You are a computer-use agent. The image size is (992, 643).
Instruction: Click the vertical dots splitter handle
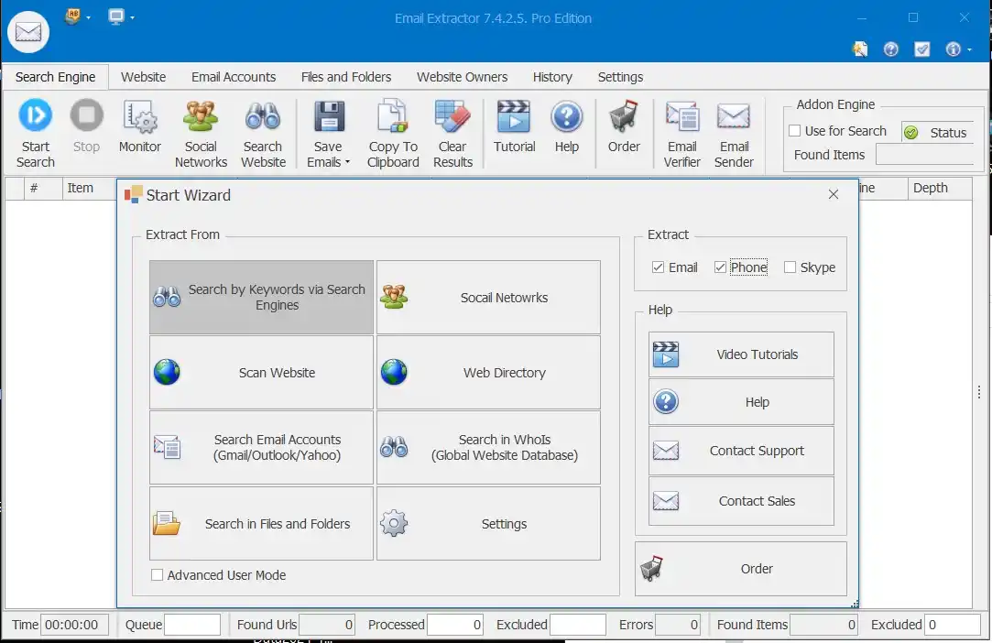click(x=978, y=392)
